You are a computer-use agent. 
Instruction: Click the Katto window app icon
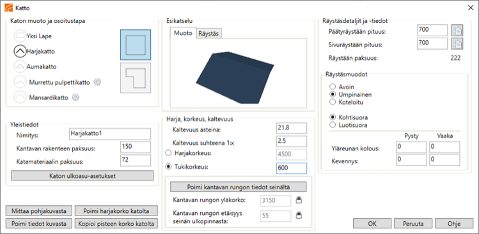[9, 8]
